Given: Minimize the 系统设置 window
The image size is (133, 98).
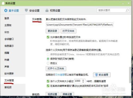Looking at the screenshot, I should (x=123, y=3).
